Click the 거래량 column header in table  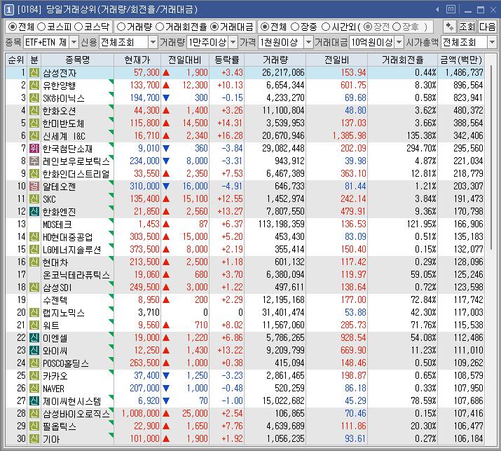point(275,60)
